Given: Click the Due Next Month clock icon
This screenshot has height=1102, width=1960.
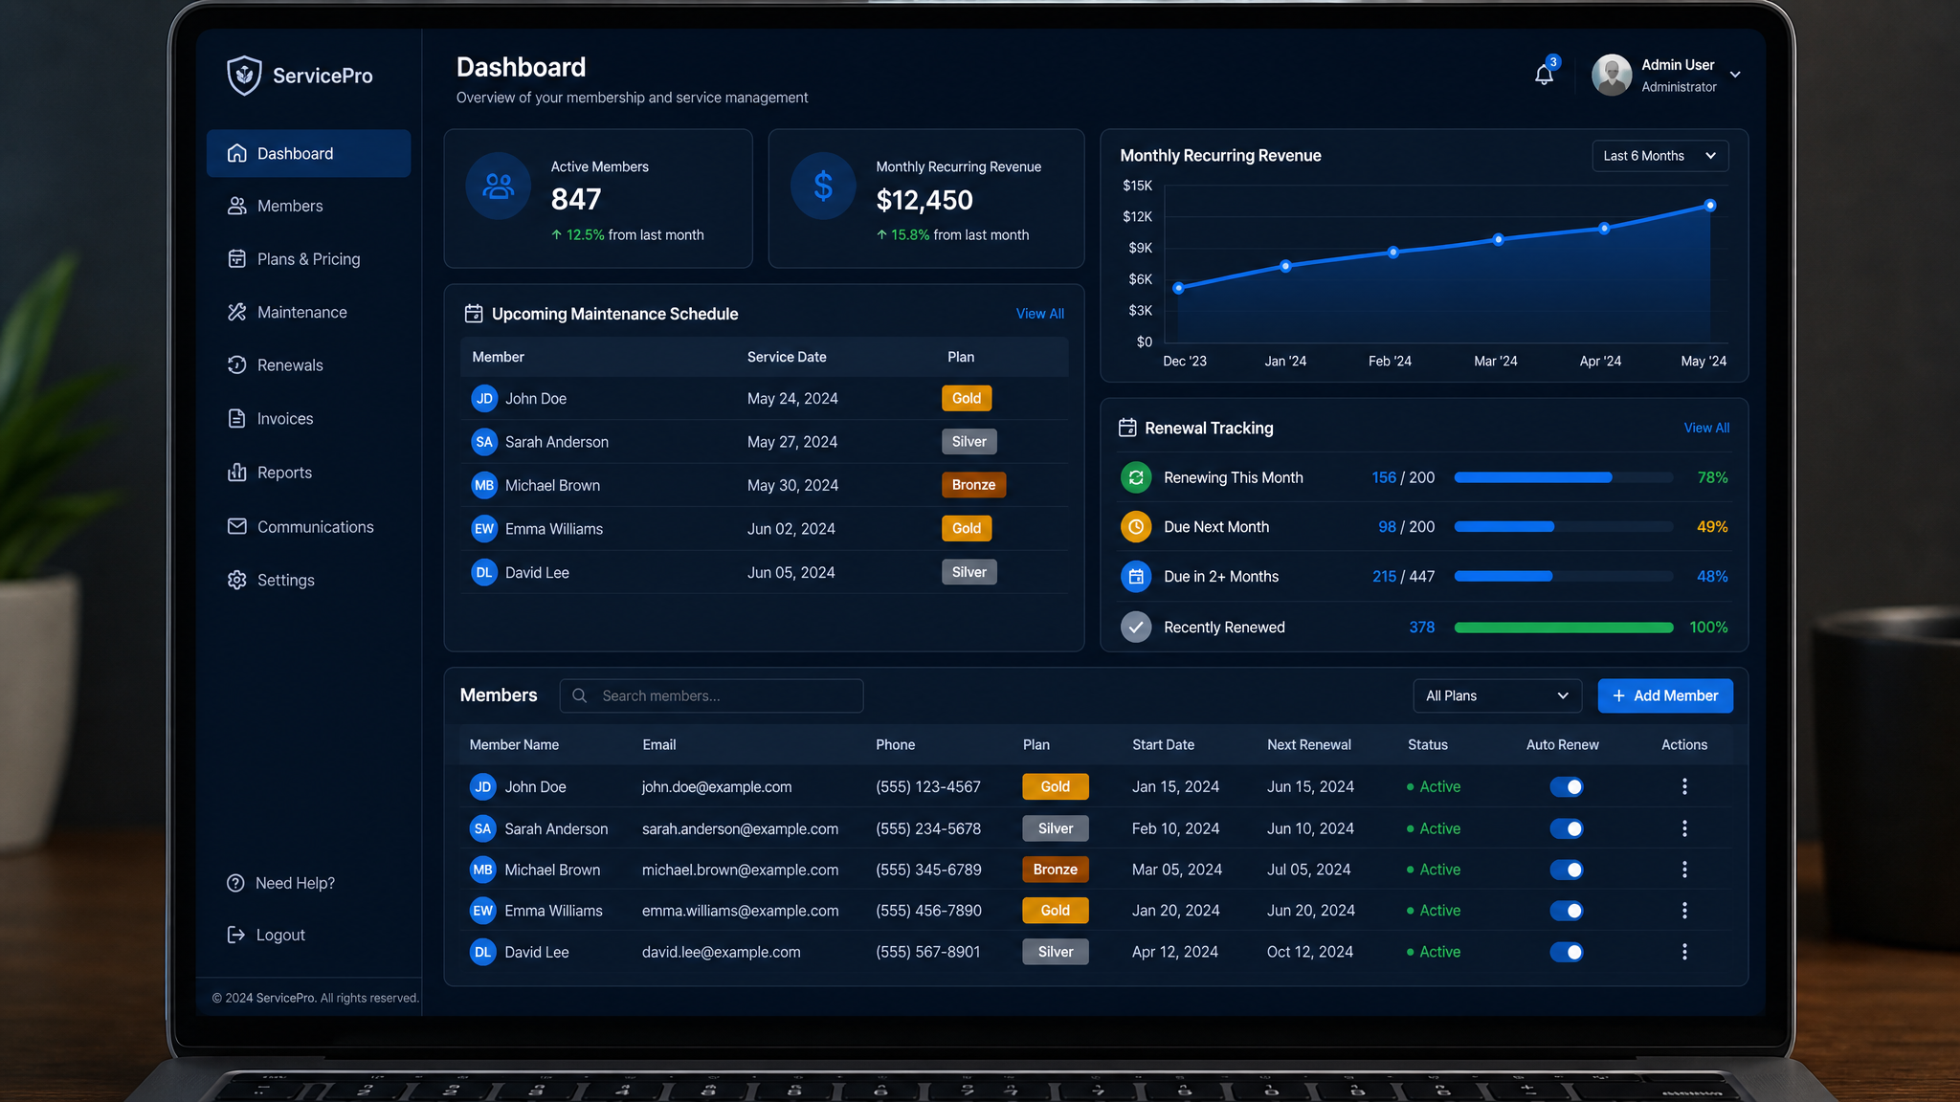Looking at the screenshot, I should pos(1136,527).
